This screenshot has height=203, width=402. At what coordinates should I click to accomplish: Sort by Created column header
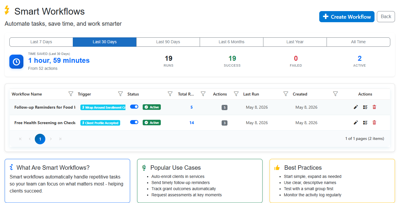coord(300,94)
